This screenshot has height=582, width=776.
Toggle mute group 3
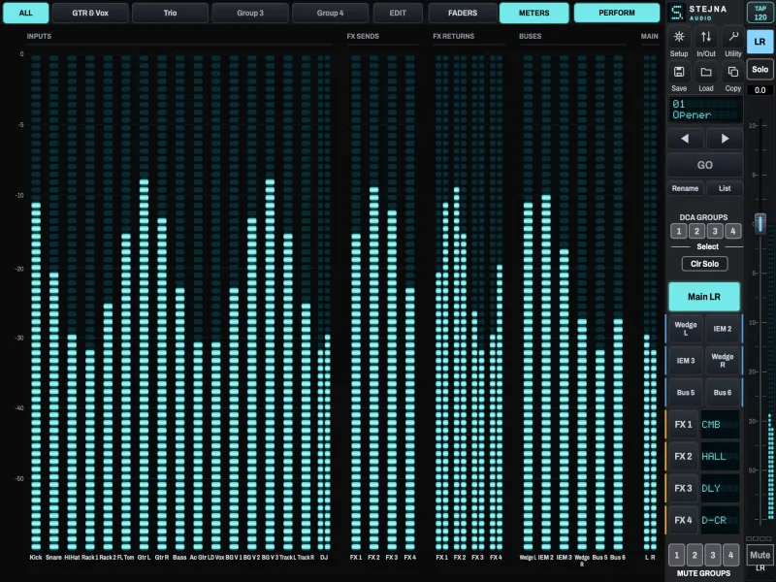click(x=713, y=555)
